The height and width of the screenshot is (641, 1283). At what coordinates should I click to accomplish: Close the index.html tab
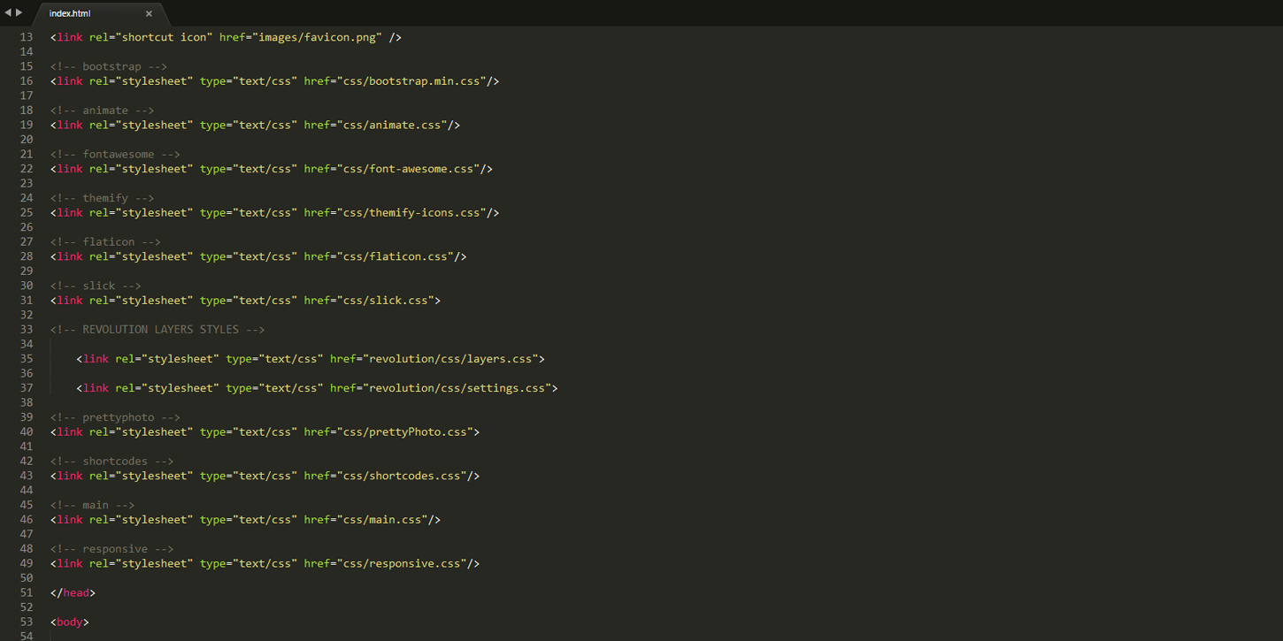click(149, 13)
